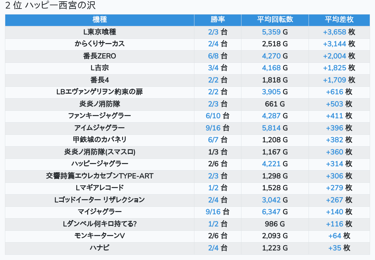Click the 1,818 G average spins value
Screen dimensions: 375x260
(x=275, y=80)
